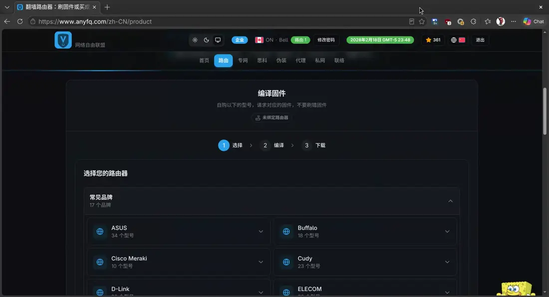Close the 翻墙路由器 tab
The width and height of the screenshot is (549, 297).
pyautogui.click(x=94, y=7)
